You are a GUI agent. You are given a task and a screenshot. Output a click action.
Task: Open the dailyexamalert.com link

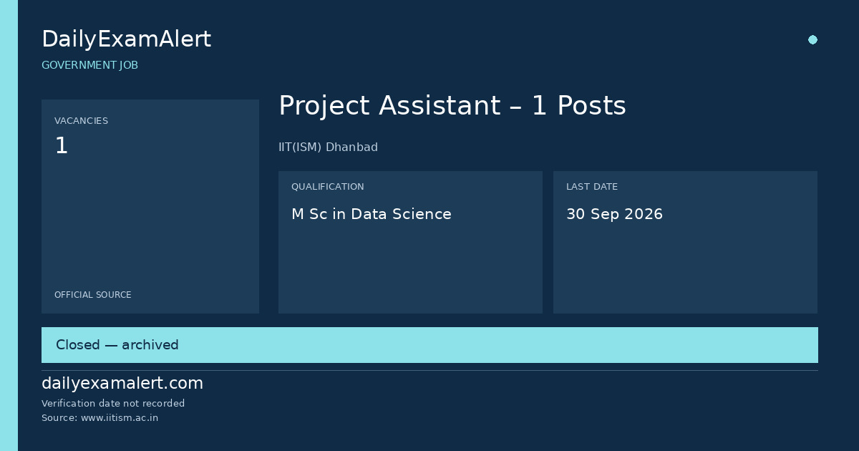point(122,384)
